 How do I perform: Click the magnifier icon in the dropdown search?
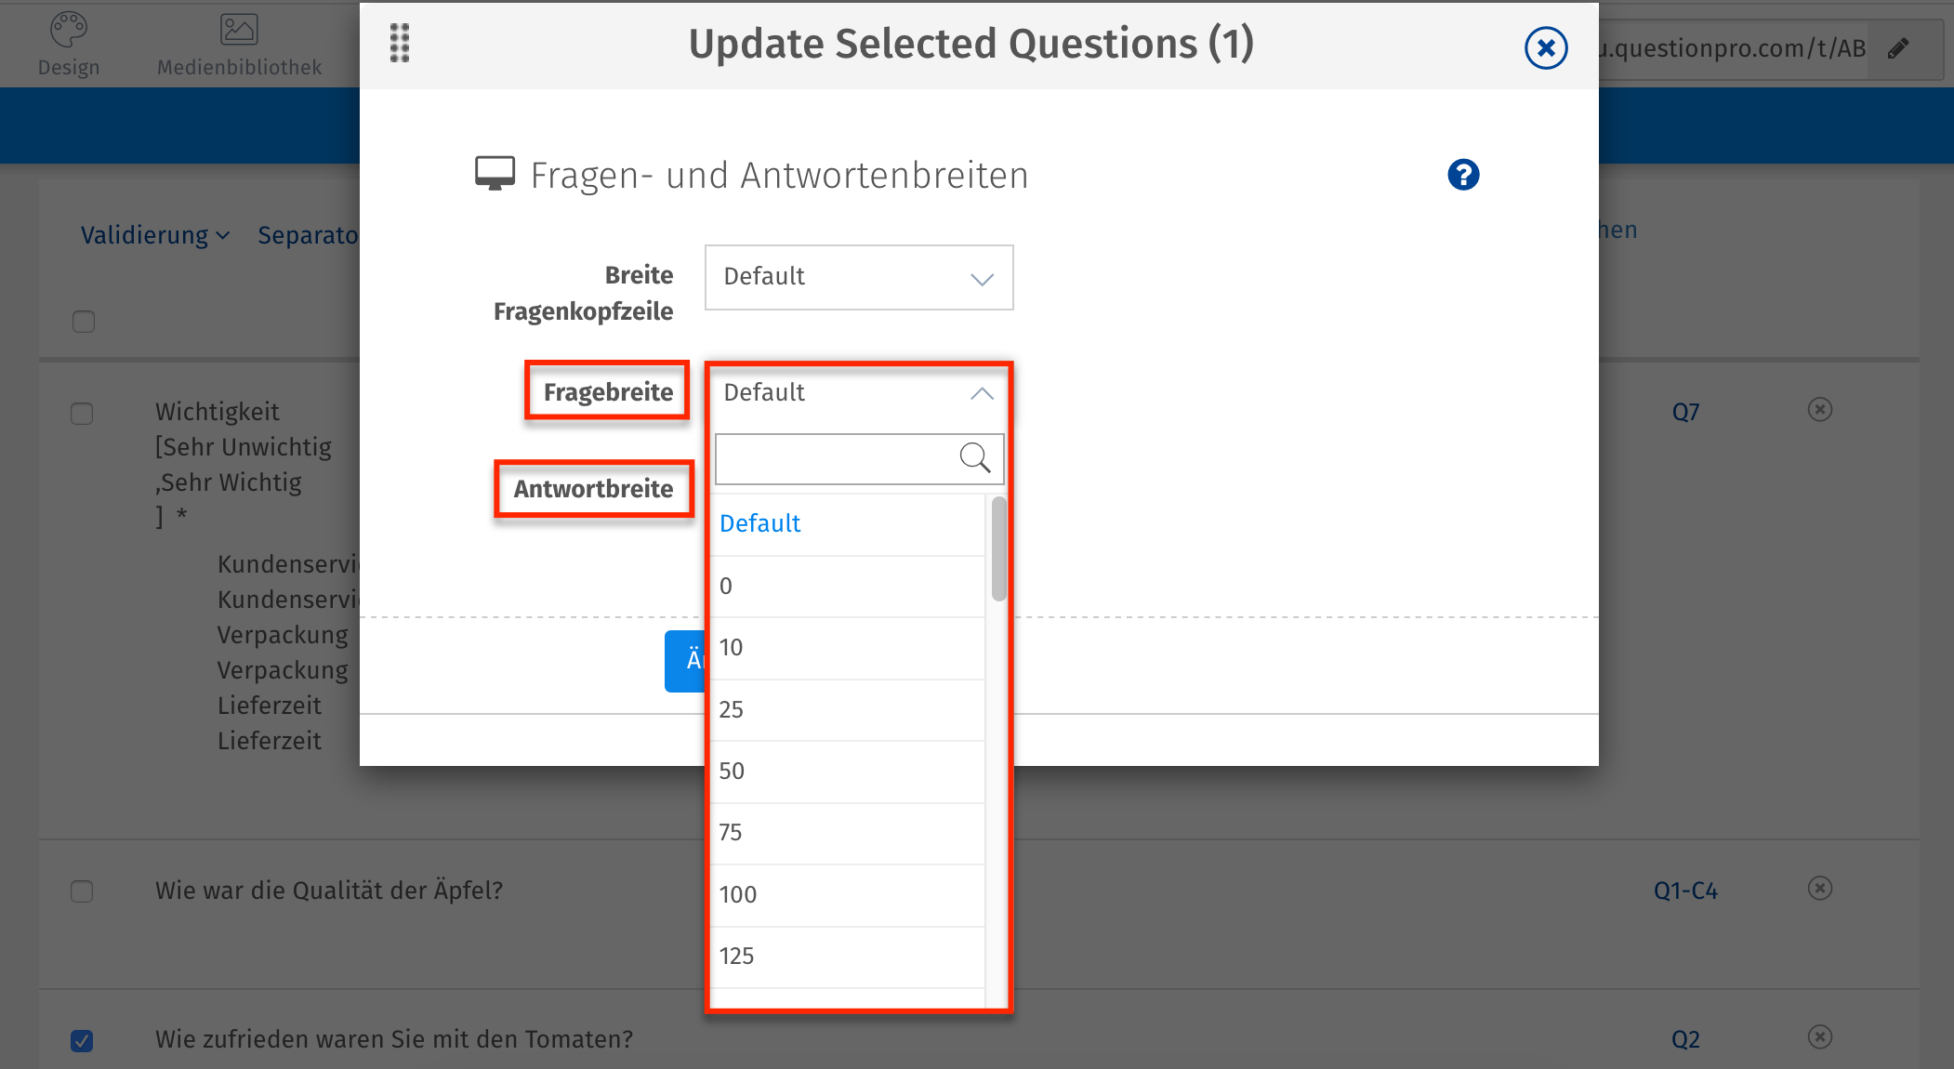click(974, 457)
